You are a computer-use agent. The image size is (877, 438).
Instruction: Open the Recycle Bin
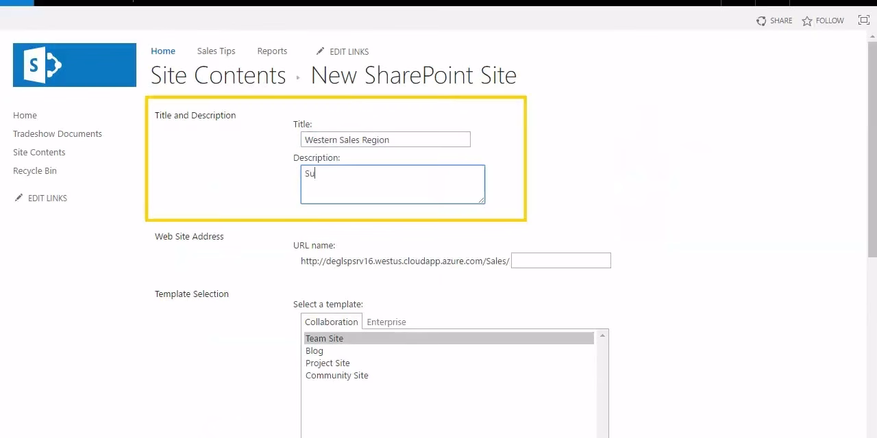coord(34,170)
